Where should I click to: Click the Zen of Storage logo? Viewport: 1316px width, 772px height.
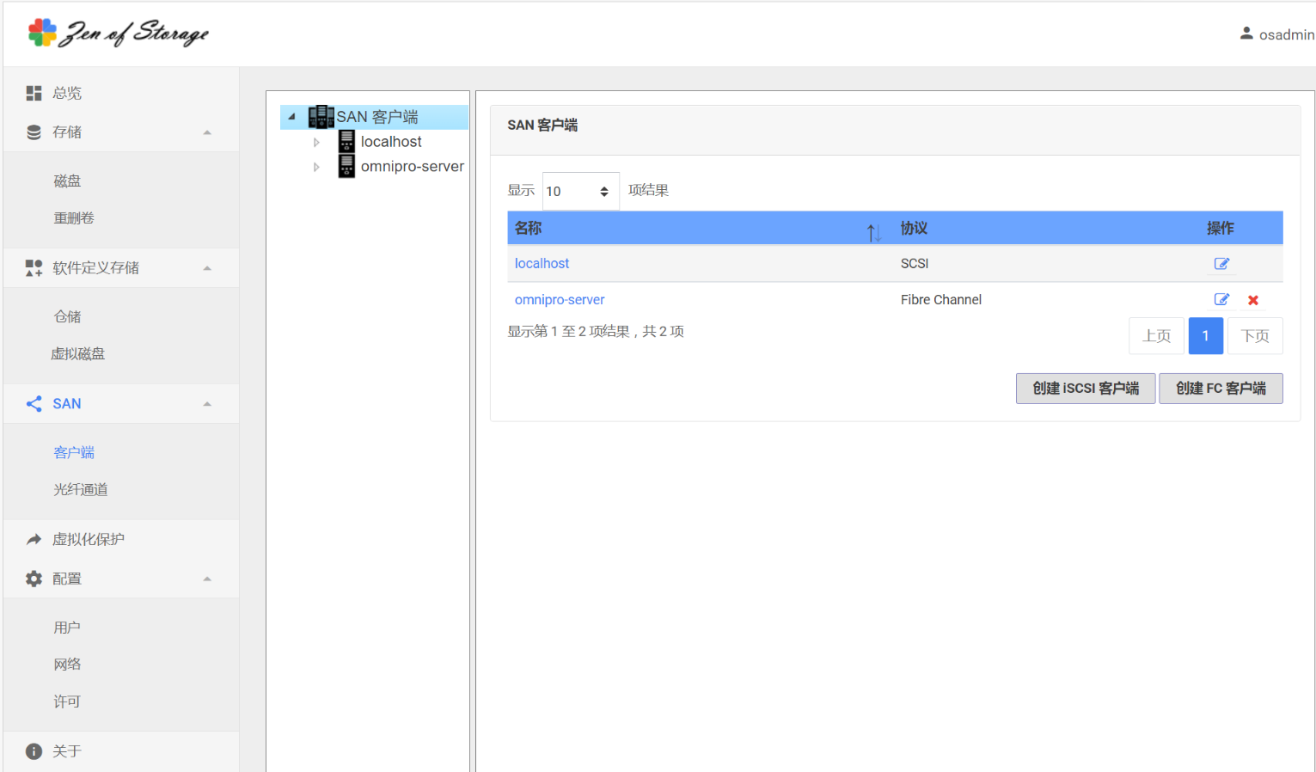coord(119,33)
